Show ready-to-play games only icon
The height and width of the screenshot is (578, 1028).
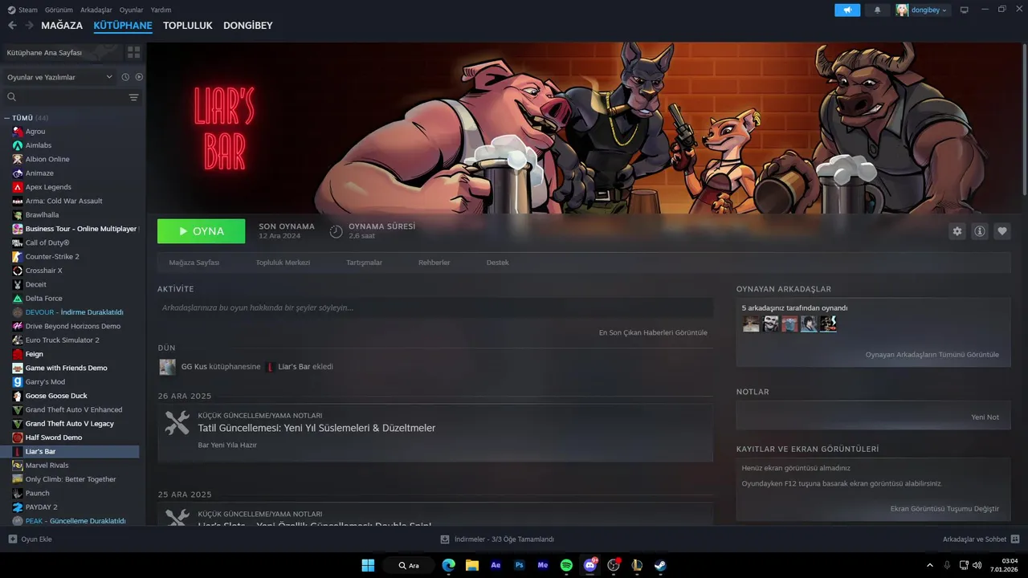click(x=139, y=77)
